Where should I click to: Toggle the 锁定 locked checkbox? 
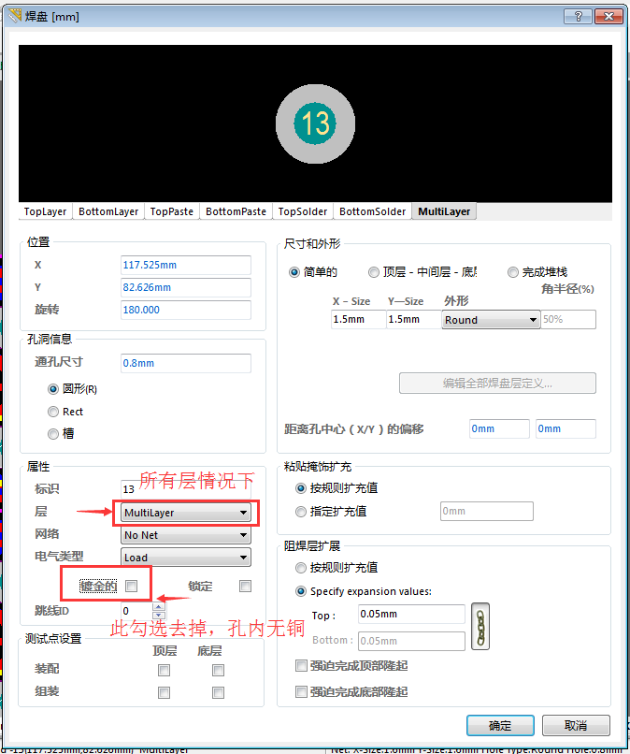coord(245,587)
